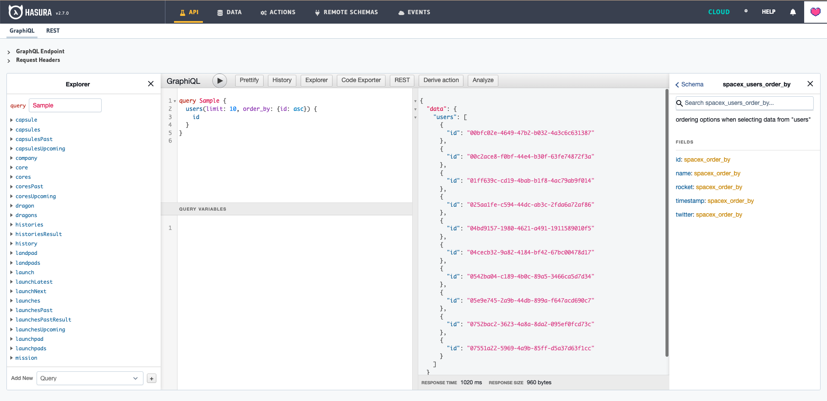This screenshot has width=827, height=401.
Task: Open query History
Action: 282,80
